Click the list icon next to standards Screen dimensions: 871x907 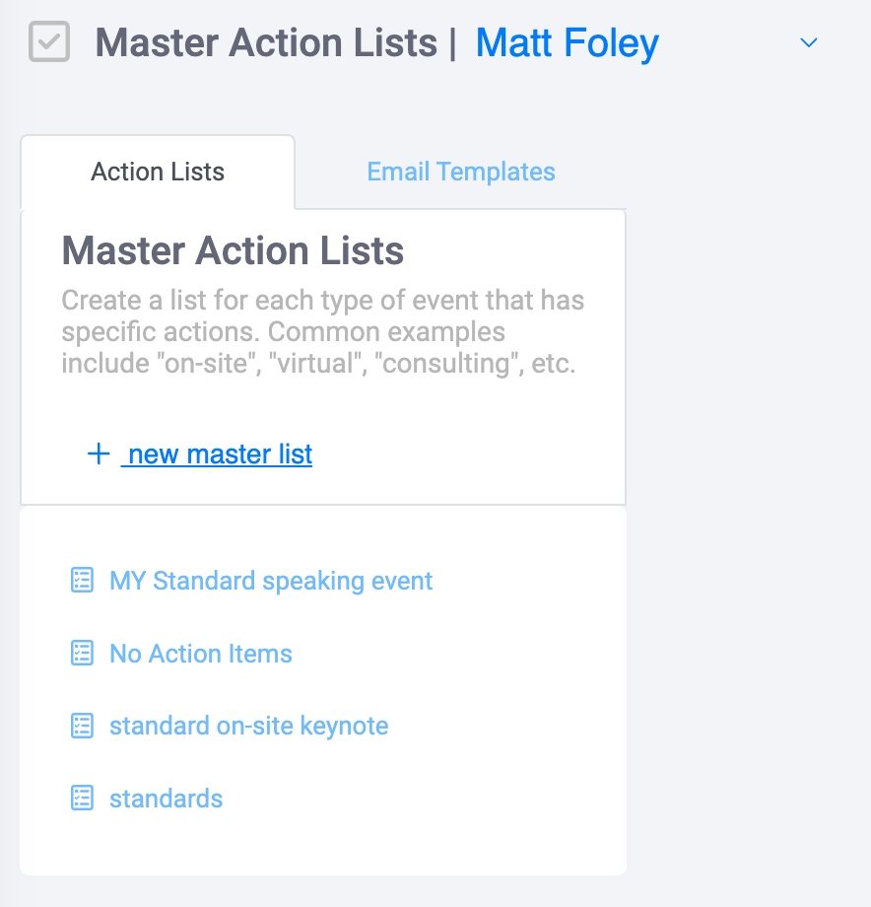[82, 799]
